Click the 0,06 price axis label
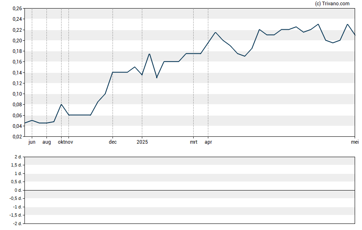362x230 pixels. pyautogui.click(x=17, y=116)
